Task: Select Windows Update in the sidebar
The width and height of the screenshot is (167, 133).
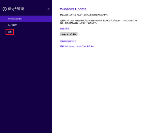Action: coord(26,19)
